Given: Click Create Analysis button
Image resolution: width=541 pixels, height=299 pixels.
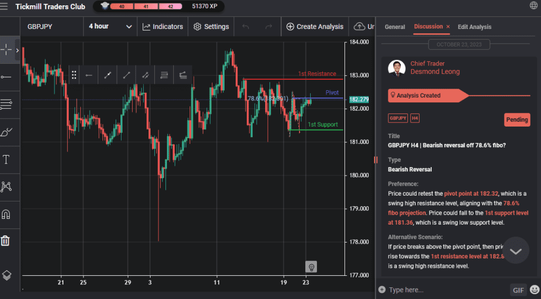Looking at the screenshot, I should 315,26.
